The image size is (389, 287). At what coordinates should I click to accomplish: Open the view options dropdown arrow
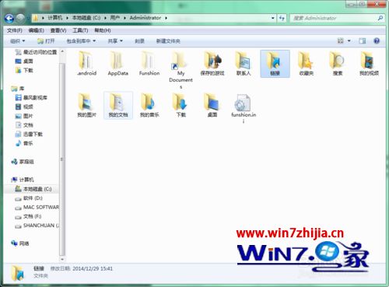point(349,40)
